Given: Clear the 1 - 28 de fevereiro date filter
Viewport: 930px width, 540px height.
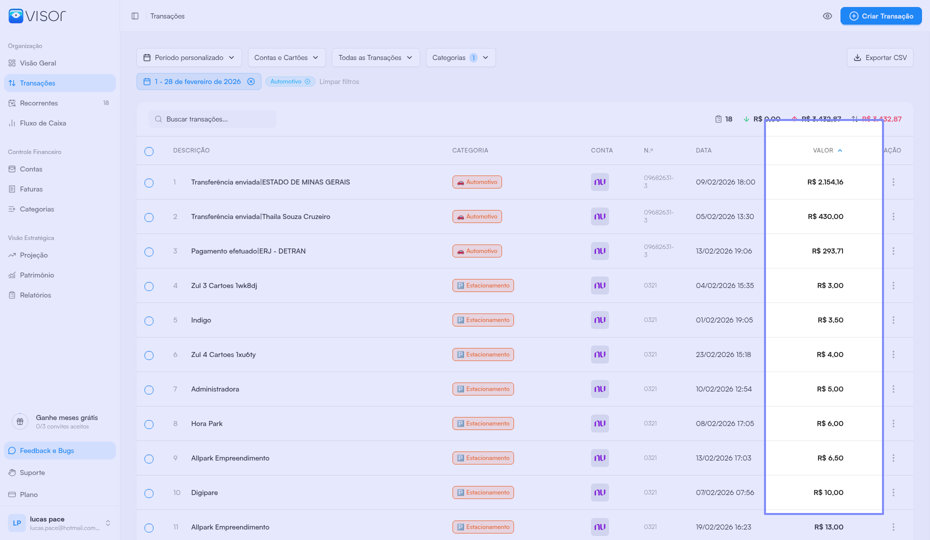Looking at the screenshot, I should [251, 81].
